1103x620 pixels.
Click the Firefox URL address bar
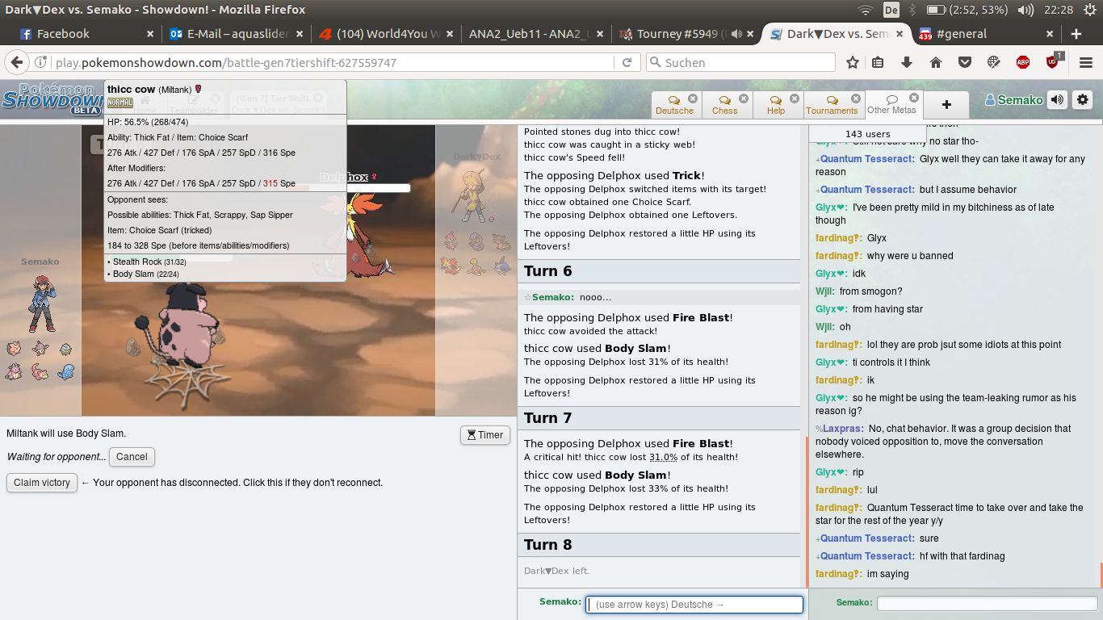click(x=331, y=62)
